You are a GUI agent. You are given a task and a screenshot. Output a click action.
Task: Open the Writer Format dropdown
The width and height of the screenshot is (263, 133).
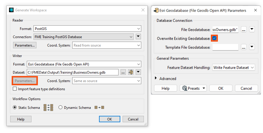(x=84, y=64)
